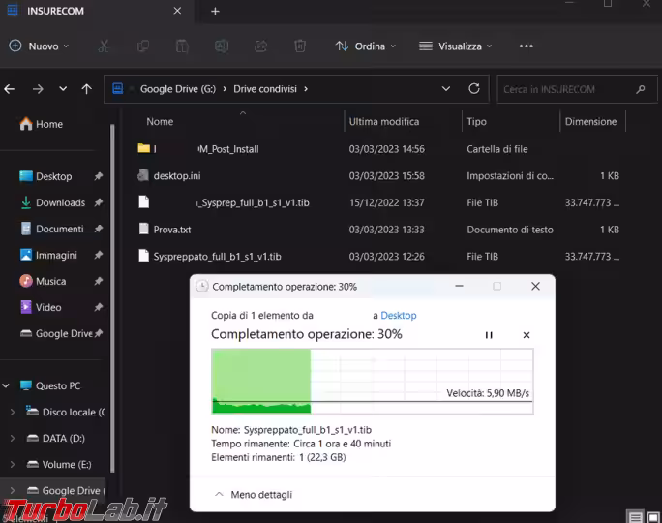Click the Share icon in toolbar

point(261,46)
